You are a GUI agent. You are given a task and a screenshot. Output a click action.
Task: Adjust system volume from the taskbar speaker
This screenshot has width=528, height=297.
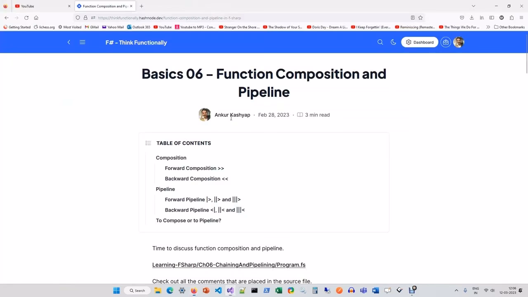493,290
